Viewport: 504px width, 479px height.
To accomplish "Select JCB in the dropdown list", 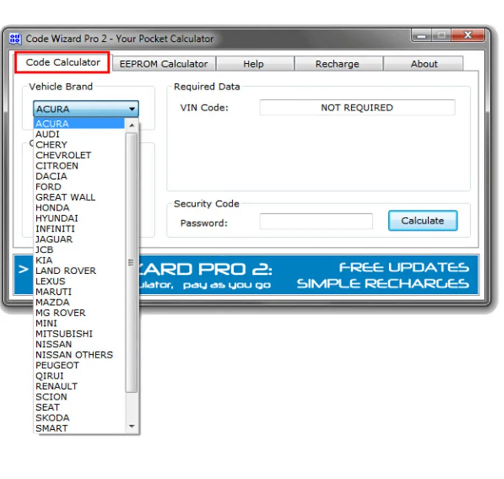I will 80,250.
